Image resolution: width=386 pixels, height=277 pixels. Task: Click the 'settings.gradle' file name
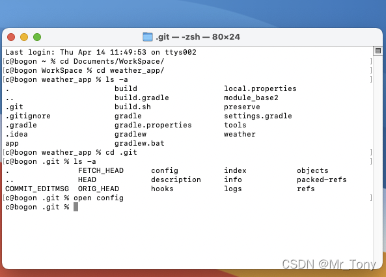click(x=258, y=116)
